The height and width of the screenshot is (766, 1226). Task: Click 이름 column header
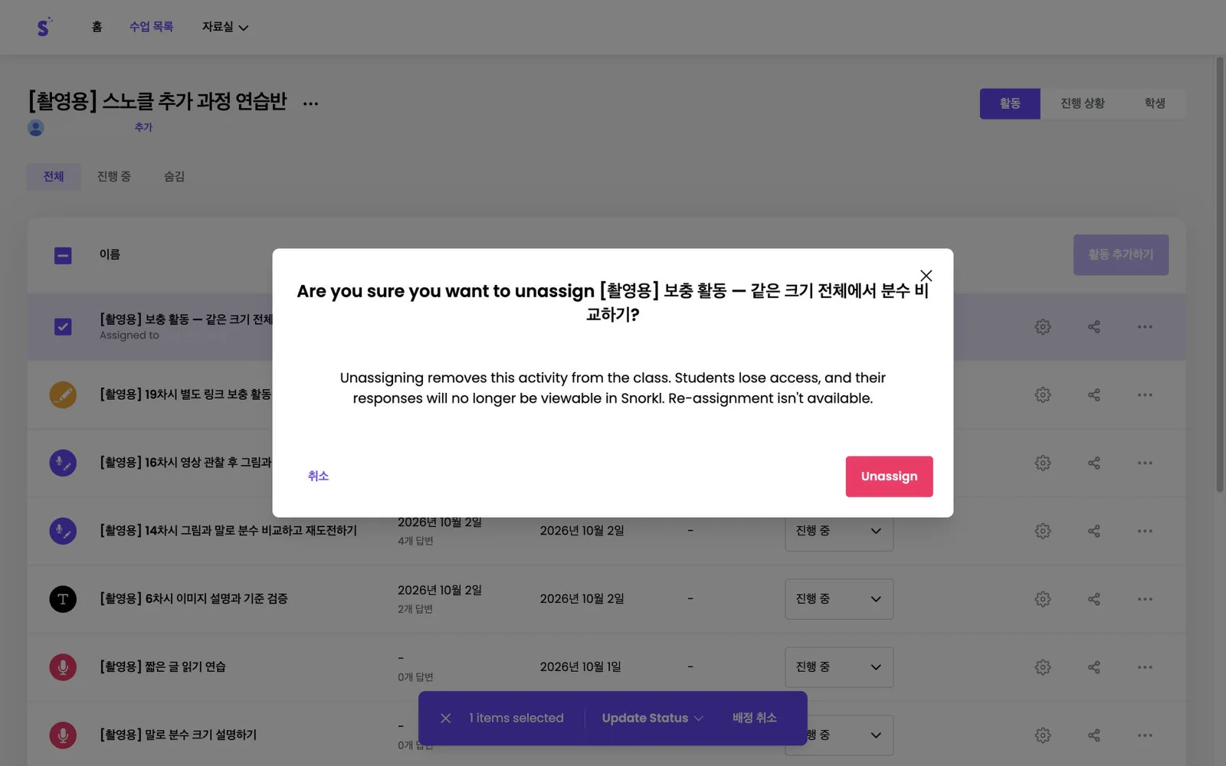[110, 255]
